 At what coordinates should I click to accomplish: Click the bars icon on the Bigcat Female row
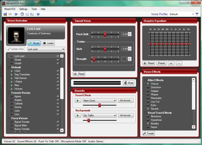click(58, 122)
